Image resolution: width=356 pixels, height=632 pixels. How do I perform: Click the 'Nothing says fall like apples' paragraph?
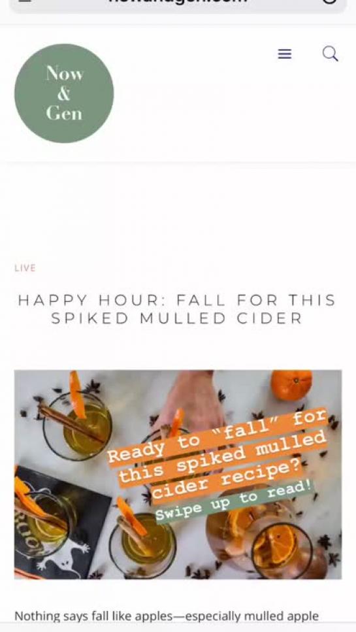(167, 616)
